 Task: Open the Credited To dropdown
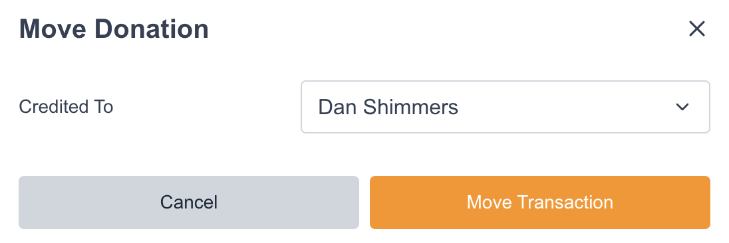tap(506, 107)
